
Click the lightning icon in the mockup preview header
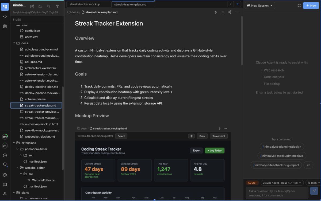(x=220, y=128)
